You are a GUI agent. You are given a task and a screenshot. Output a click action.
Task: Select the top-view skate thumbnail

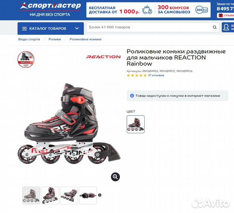point(88,195)
